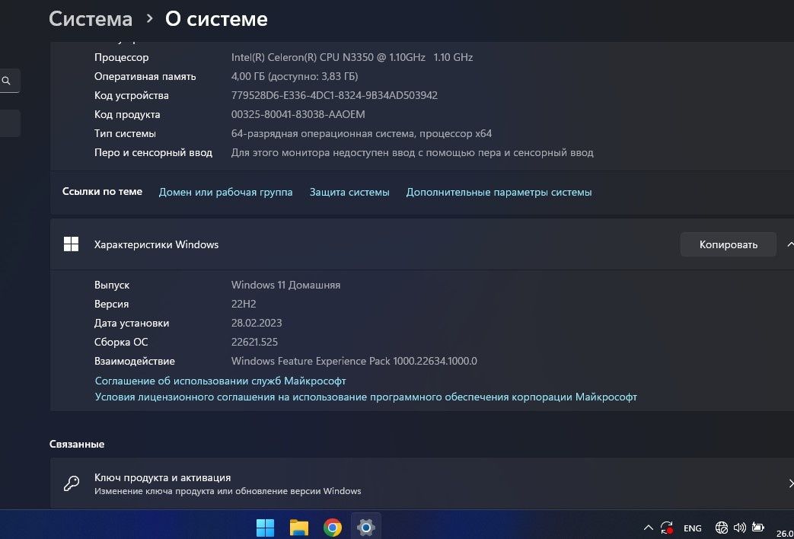Click the Процессор label
Viewport: 794px width, 539px height.
pyautogui.click(x=122, y=58)
